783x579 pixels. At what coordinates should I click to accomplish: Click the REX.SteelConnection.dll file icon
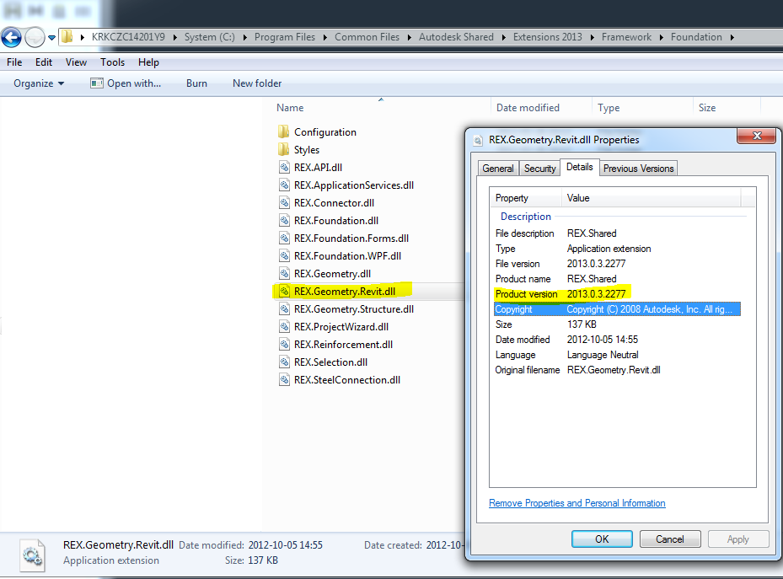[284, 380]
